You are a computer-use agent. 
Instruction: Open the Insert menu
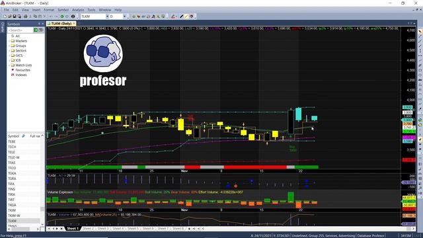[x=36, y=10]
